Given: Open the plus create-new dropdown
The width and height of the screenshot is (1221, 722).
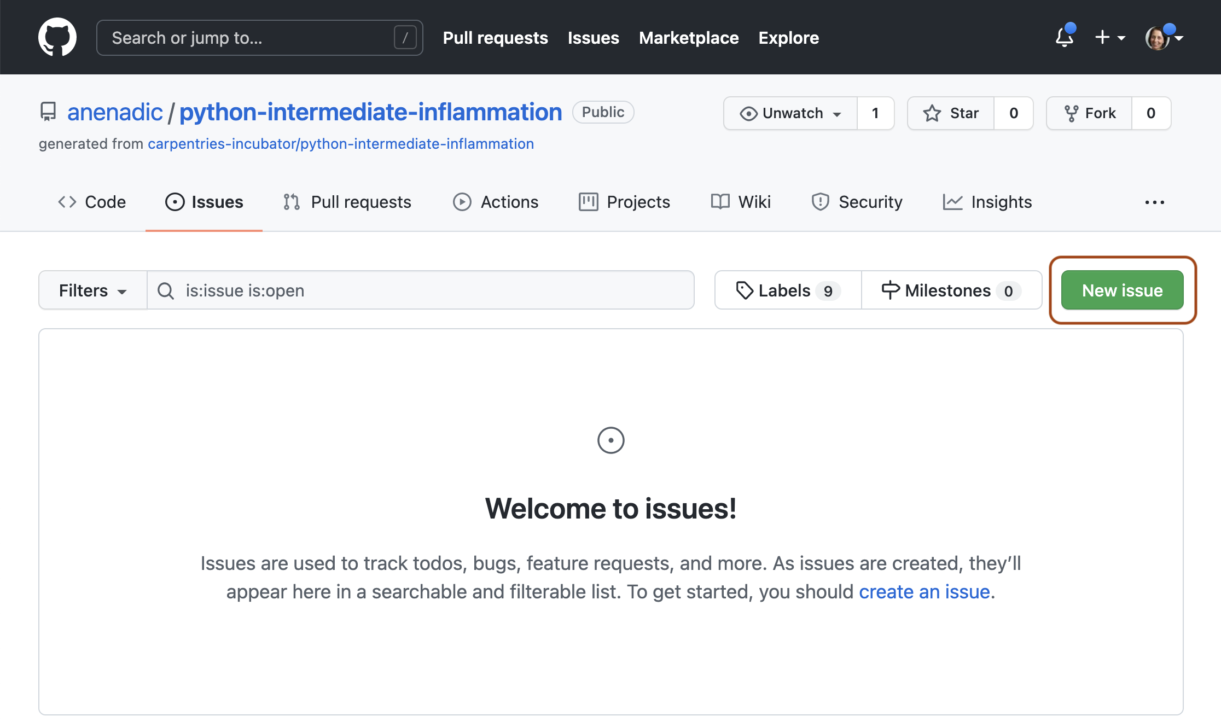Looking at the screenshot, I should pos(1109,37).
